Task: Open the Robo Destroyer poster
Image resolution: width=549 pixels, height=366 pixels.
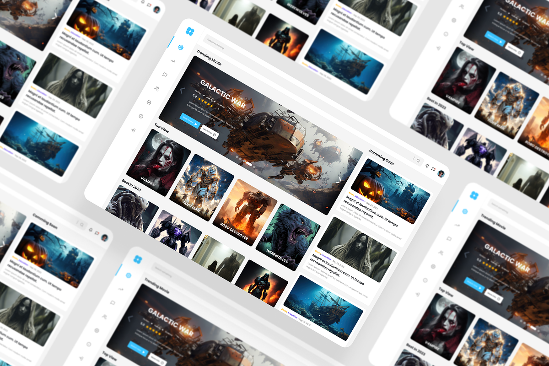Action: coord(245,212)
